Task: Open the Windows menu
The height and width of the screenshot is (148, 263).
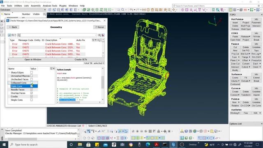Action: pos(73,6)
